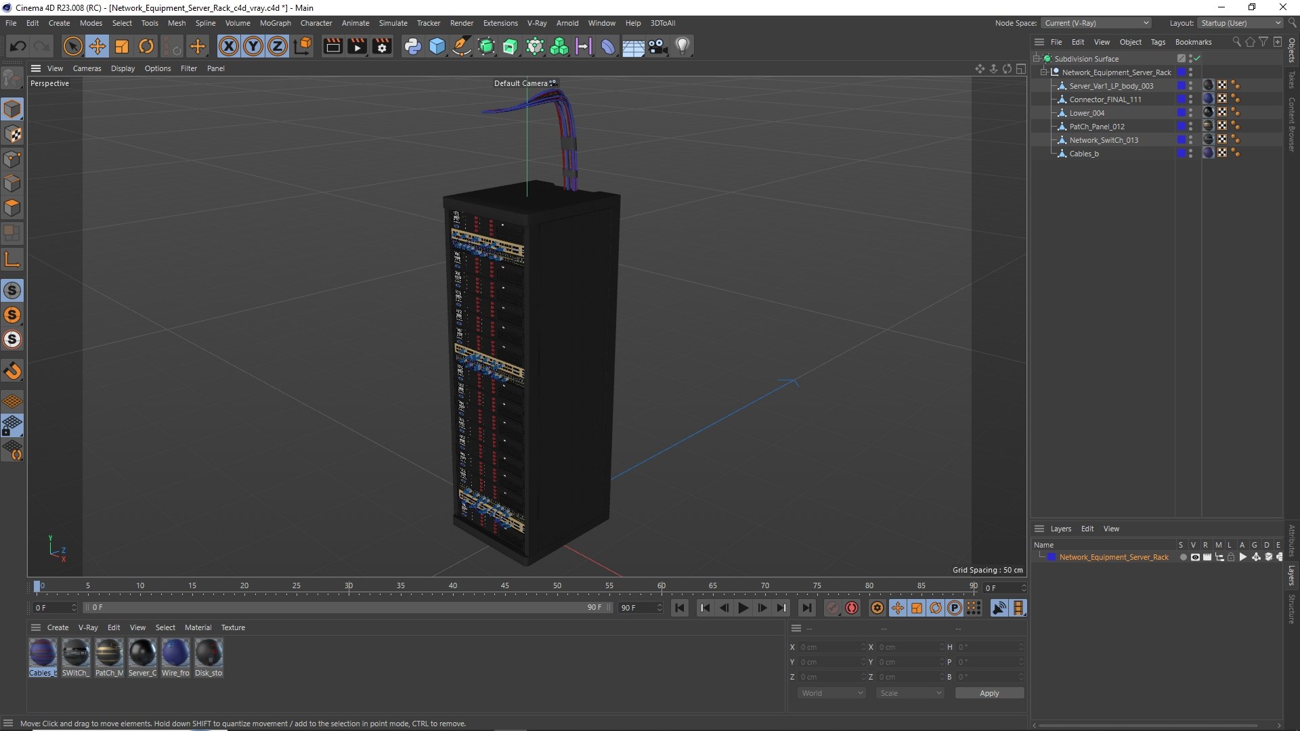Open the MoGraph menu
The width and height of the screenshot is (1300, 731).
click(275, 23)
